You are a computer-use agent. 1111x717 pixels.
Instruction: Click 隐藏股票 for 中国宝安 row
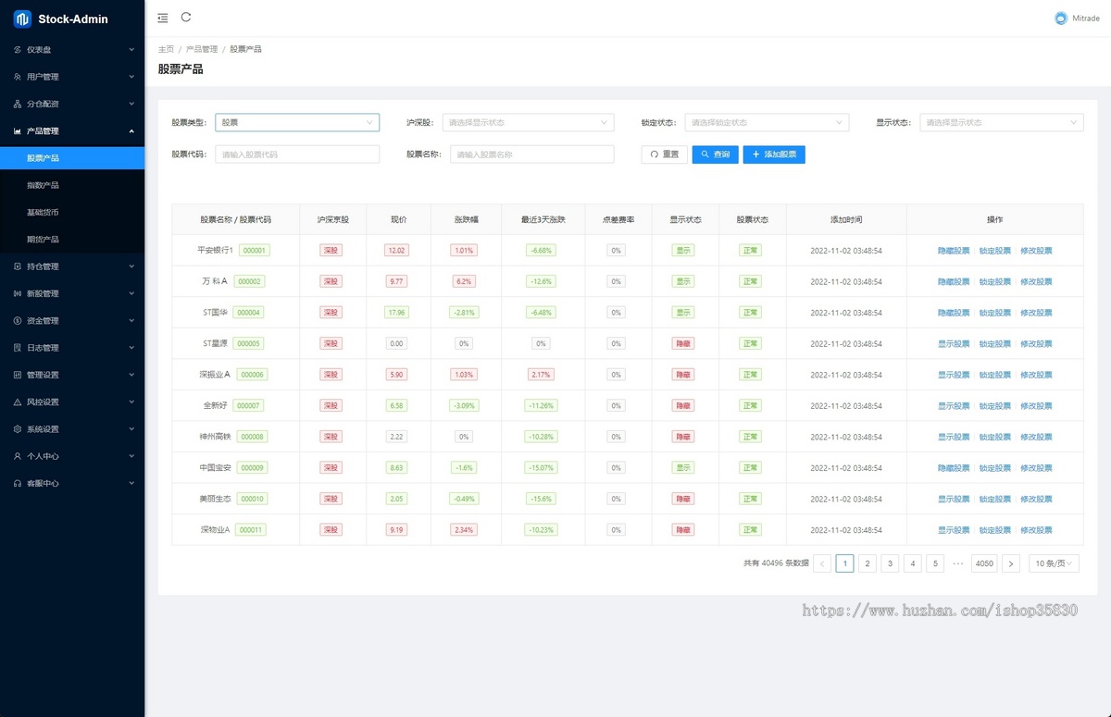954,468
